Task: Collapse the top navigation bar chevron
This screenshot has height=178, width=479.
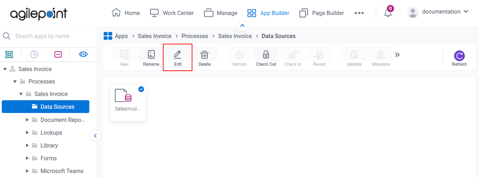Action: pyautogui.click(x=242, y=25)
